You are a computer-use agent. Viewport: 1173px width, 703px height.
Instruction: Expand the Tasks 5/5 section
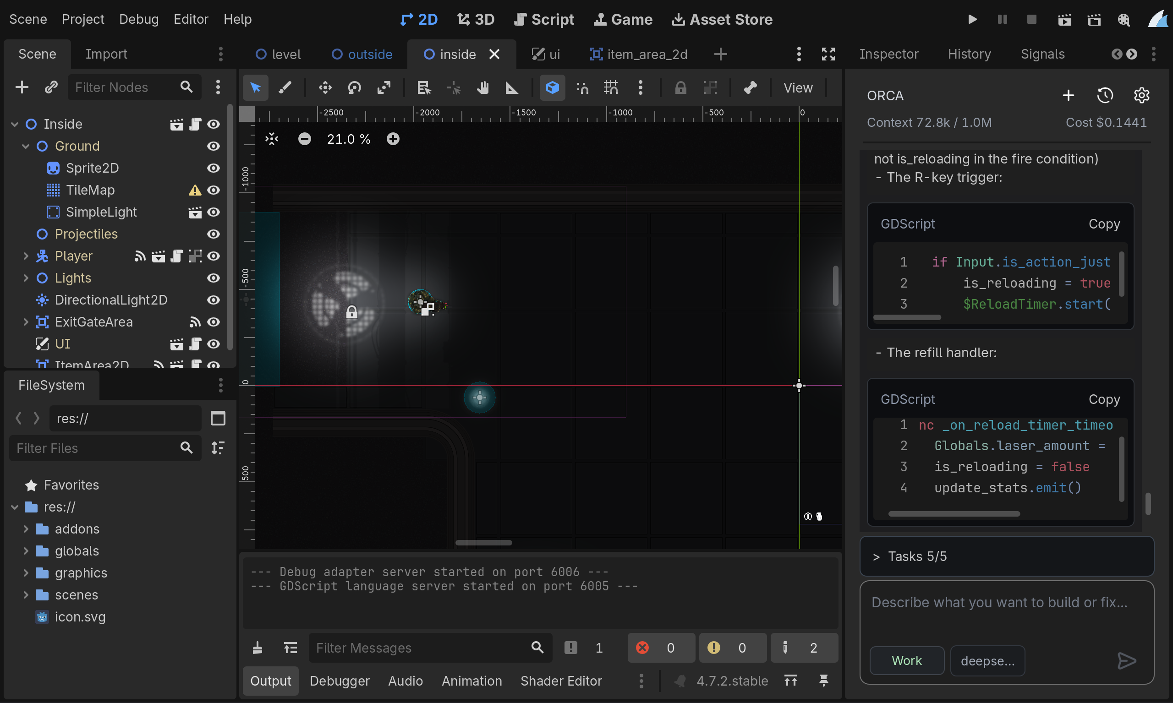tap(1007, 556)
